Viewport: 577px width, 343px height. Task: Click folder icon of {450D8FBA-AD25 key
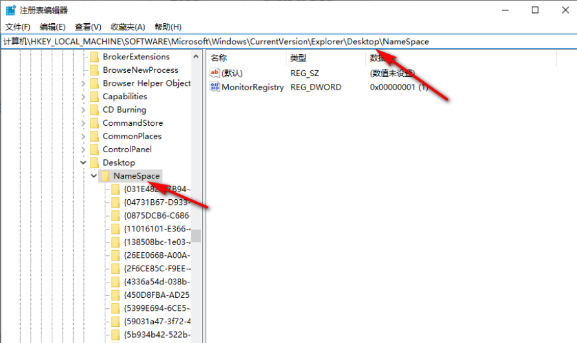116,295
